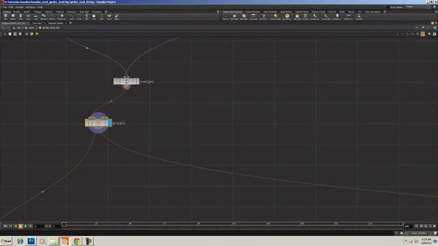The width and height of the screenshot is (438, 246).
Task: Select the File shelf tool
Action: click(94, 16)
